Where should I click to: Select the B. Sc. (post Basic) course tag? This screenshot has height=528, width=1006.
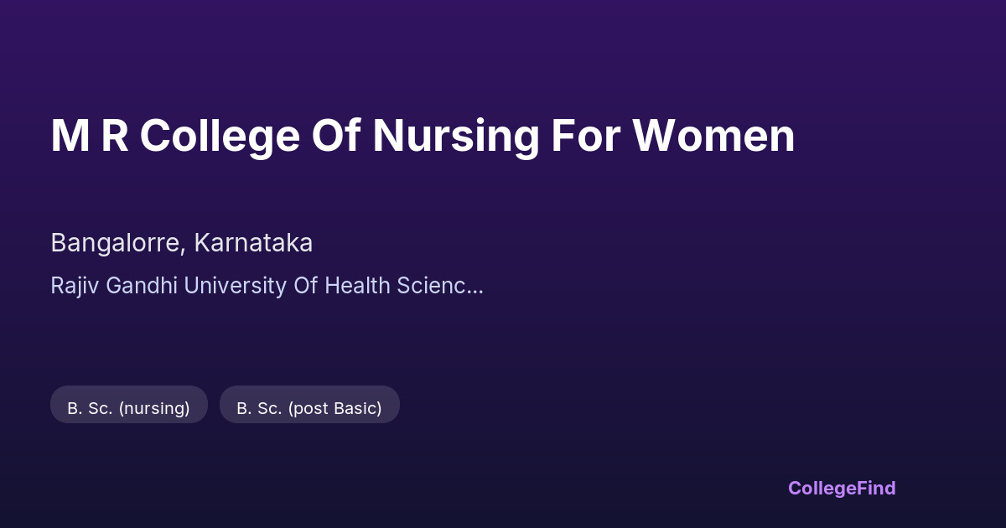[309, 408]
